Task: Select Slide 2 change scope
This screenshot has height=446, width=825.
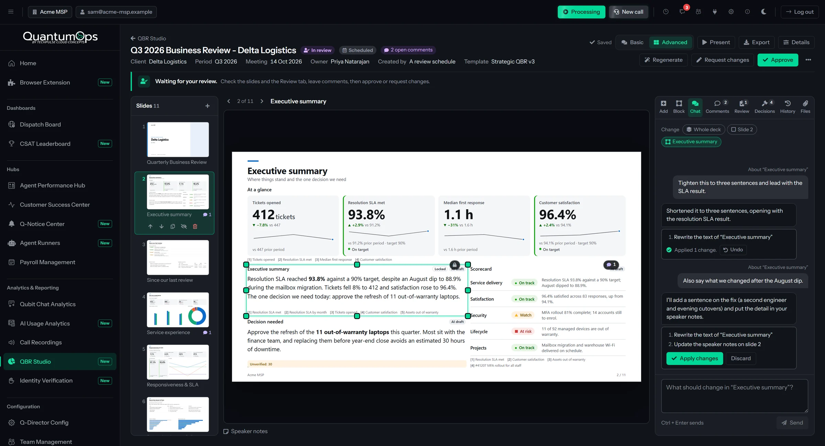Action: (x=742, y=129)
